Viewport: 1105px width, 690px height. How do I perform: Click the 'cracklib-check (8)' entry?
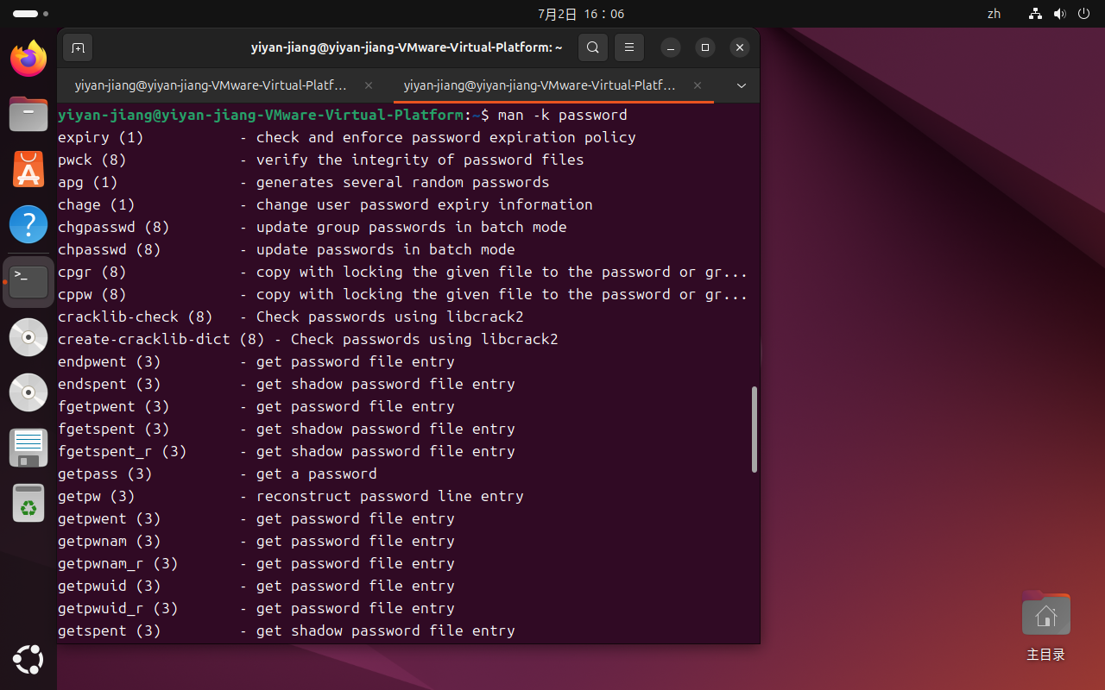pyautogui.click(x=136, y=317)
